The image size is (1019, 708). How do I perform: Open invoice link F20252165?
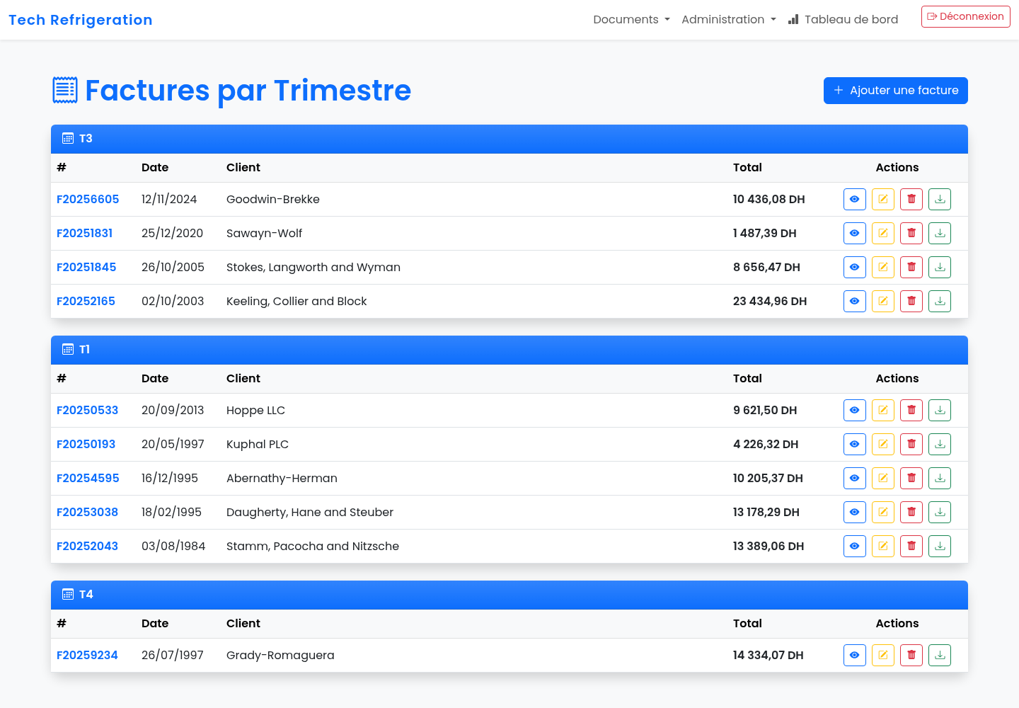86,302
